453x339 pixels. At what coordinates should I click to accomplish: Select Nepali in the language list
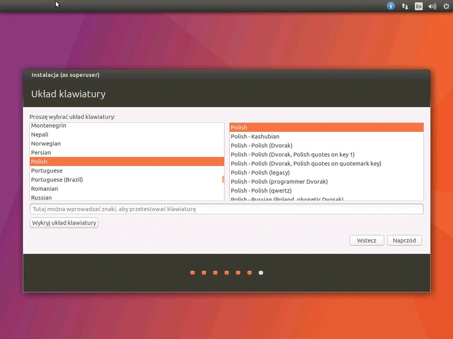coord(127,134)
